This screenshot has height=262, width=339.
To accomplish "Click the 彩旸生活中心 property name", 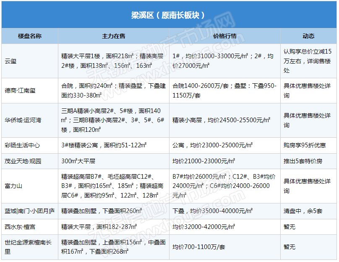I will coord(22,145).
